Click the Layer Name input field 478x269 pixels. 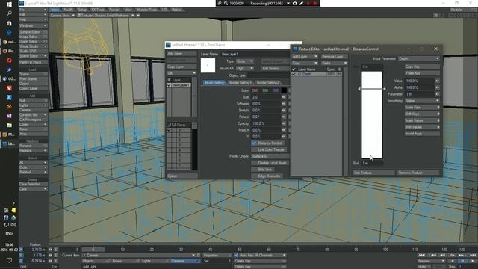[255, 54]
